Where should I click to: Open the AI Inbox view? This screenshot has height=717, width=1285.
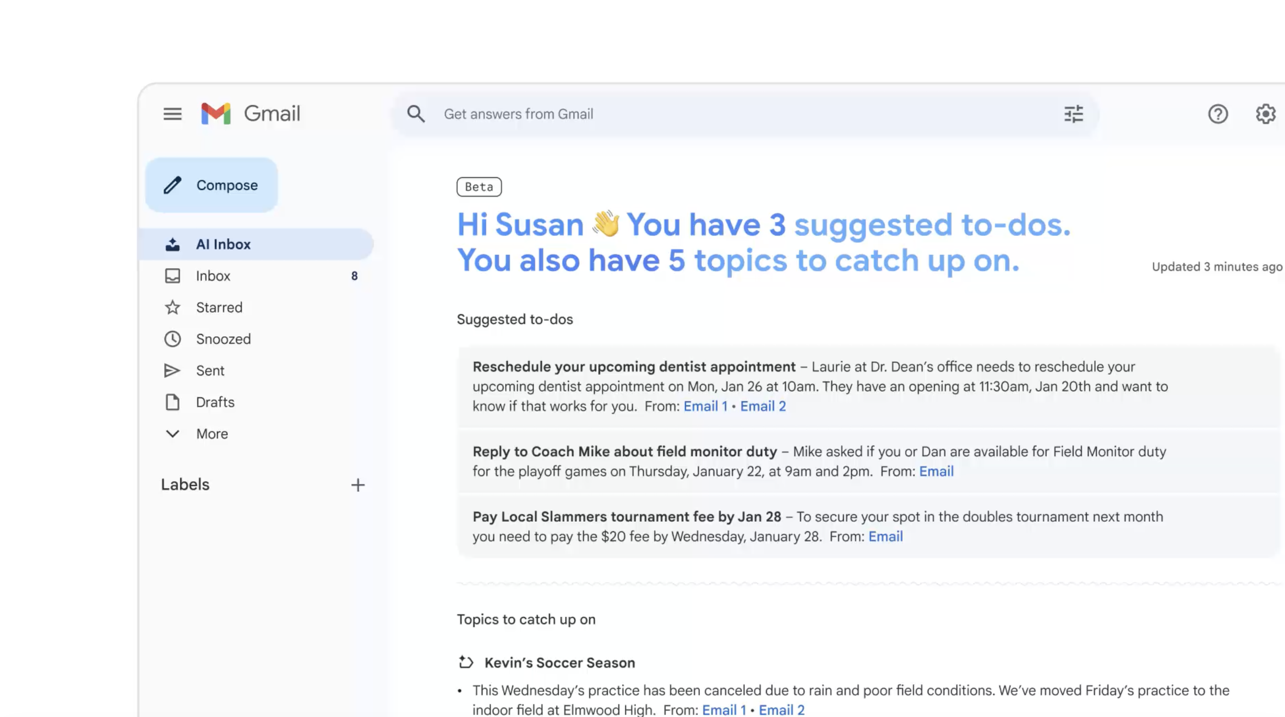click(x=223, y=244)
